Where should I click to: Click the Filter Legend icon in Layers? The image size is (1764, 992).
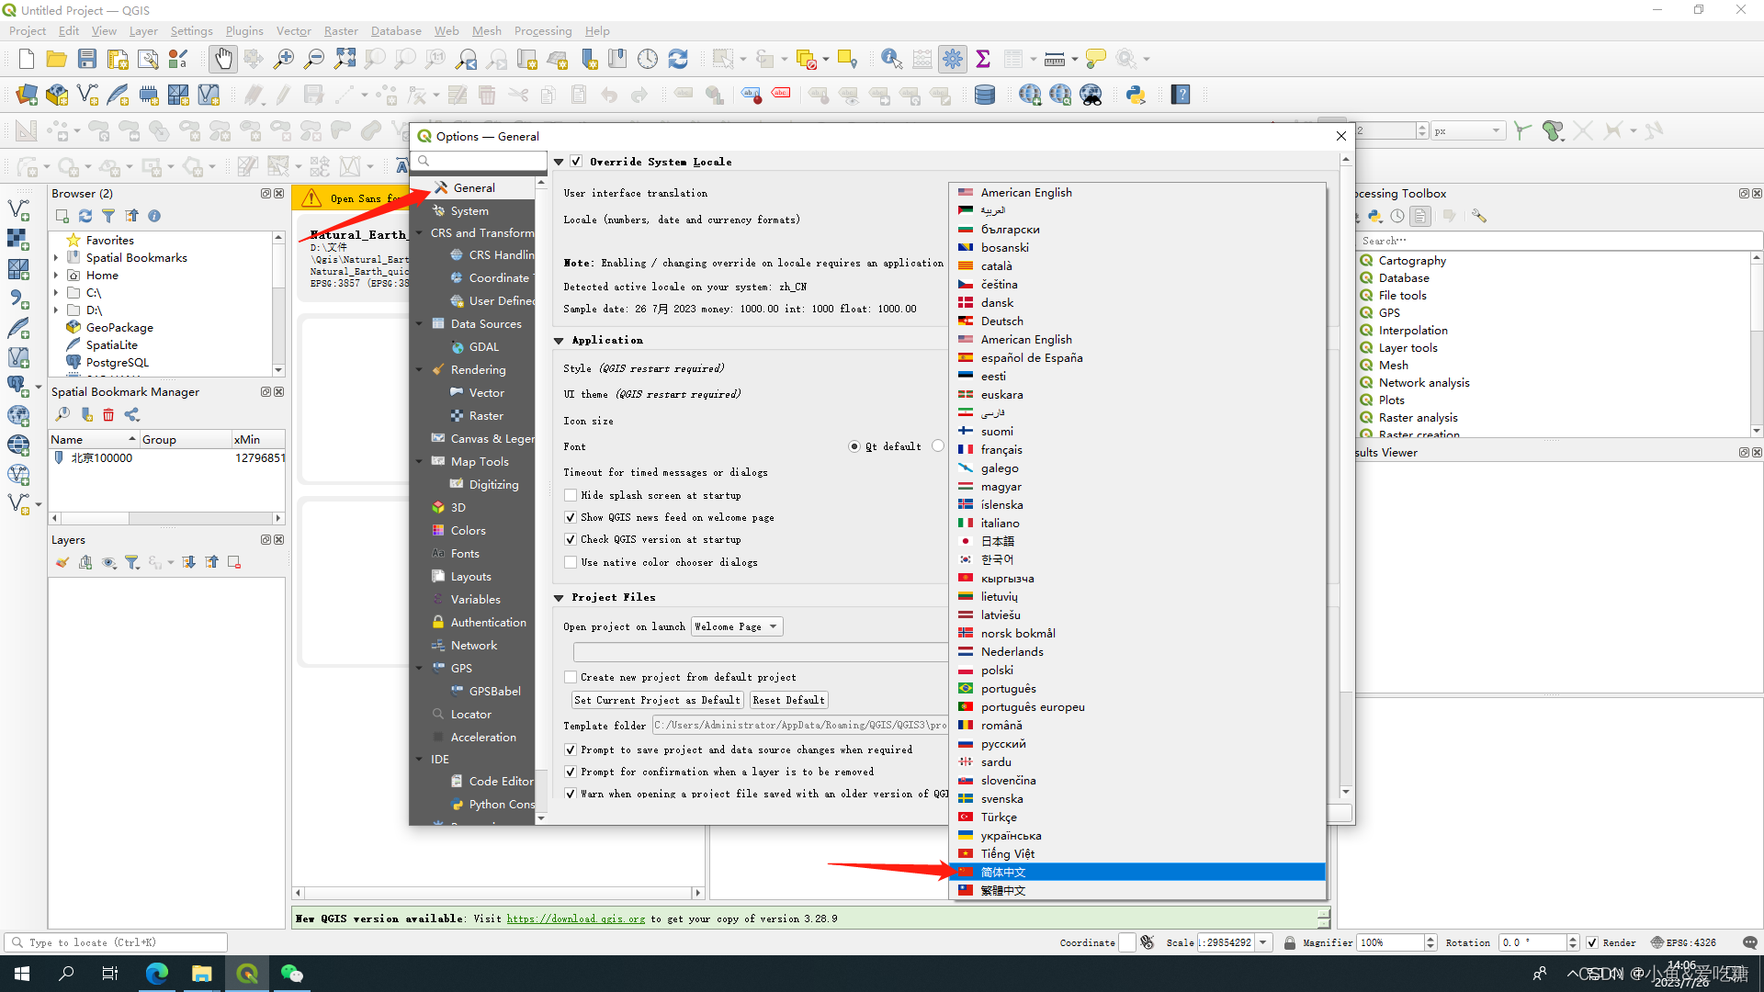(131, 562)
